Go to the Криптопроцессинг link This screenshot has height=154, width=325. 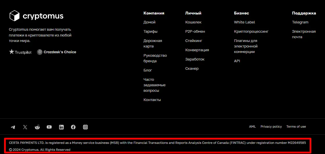[251, 32]
